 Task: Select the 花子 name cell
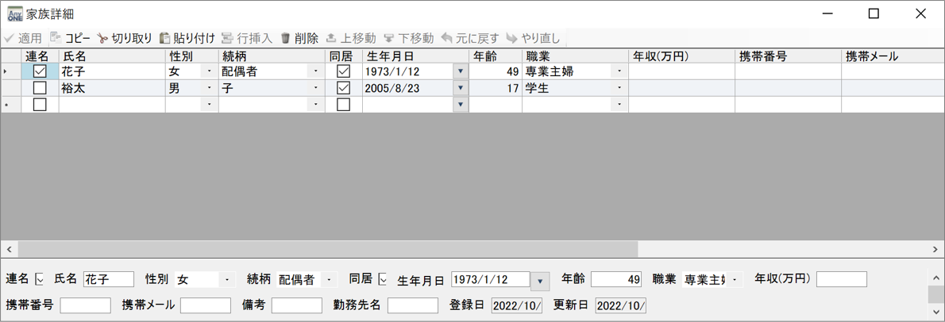pos(112,71)
